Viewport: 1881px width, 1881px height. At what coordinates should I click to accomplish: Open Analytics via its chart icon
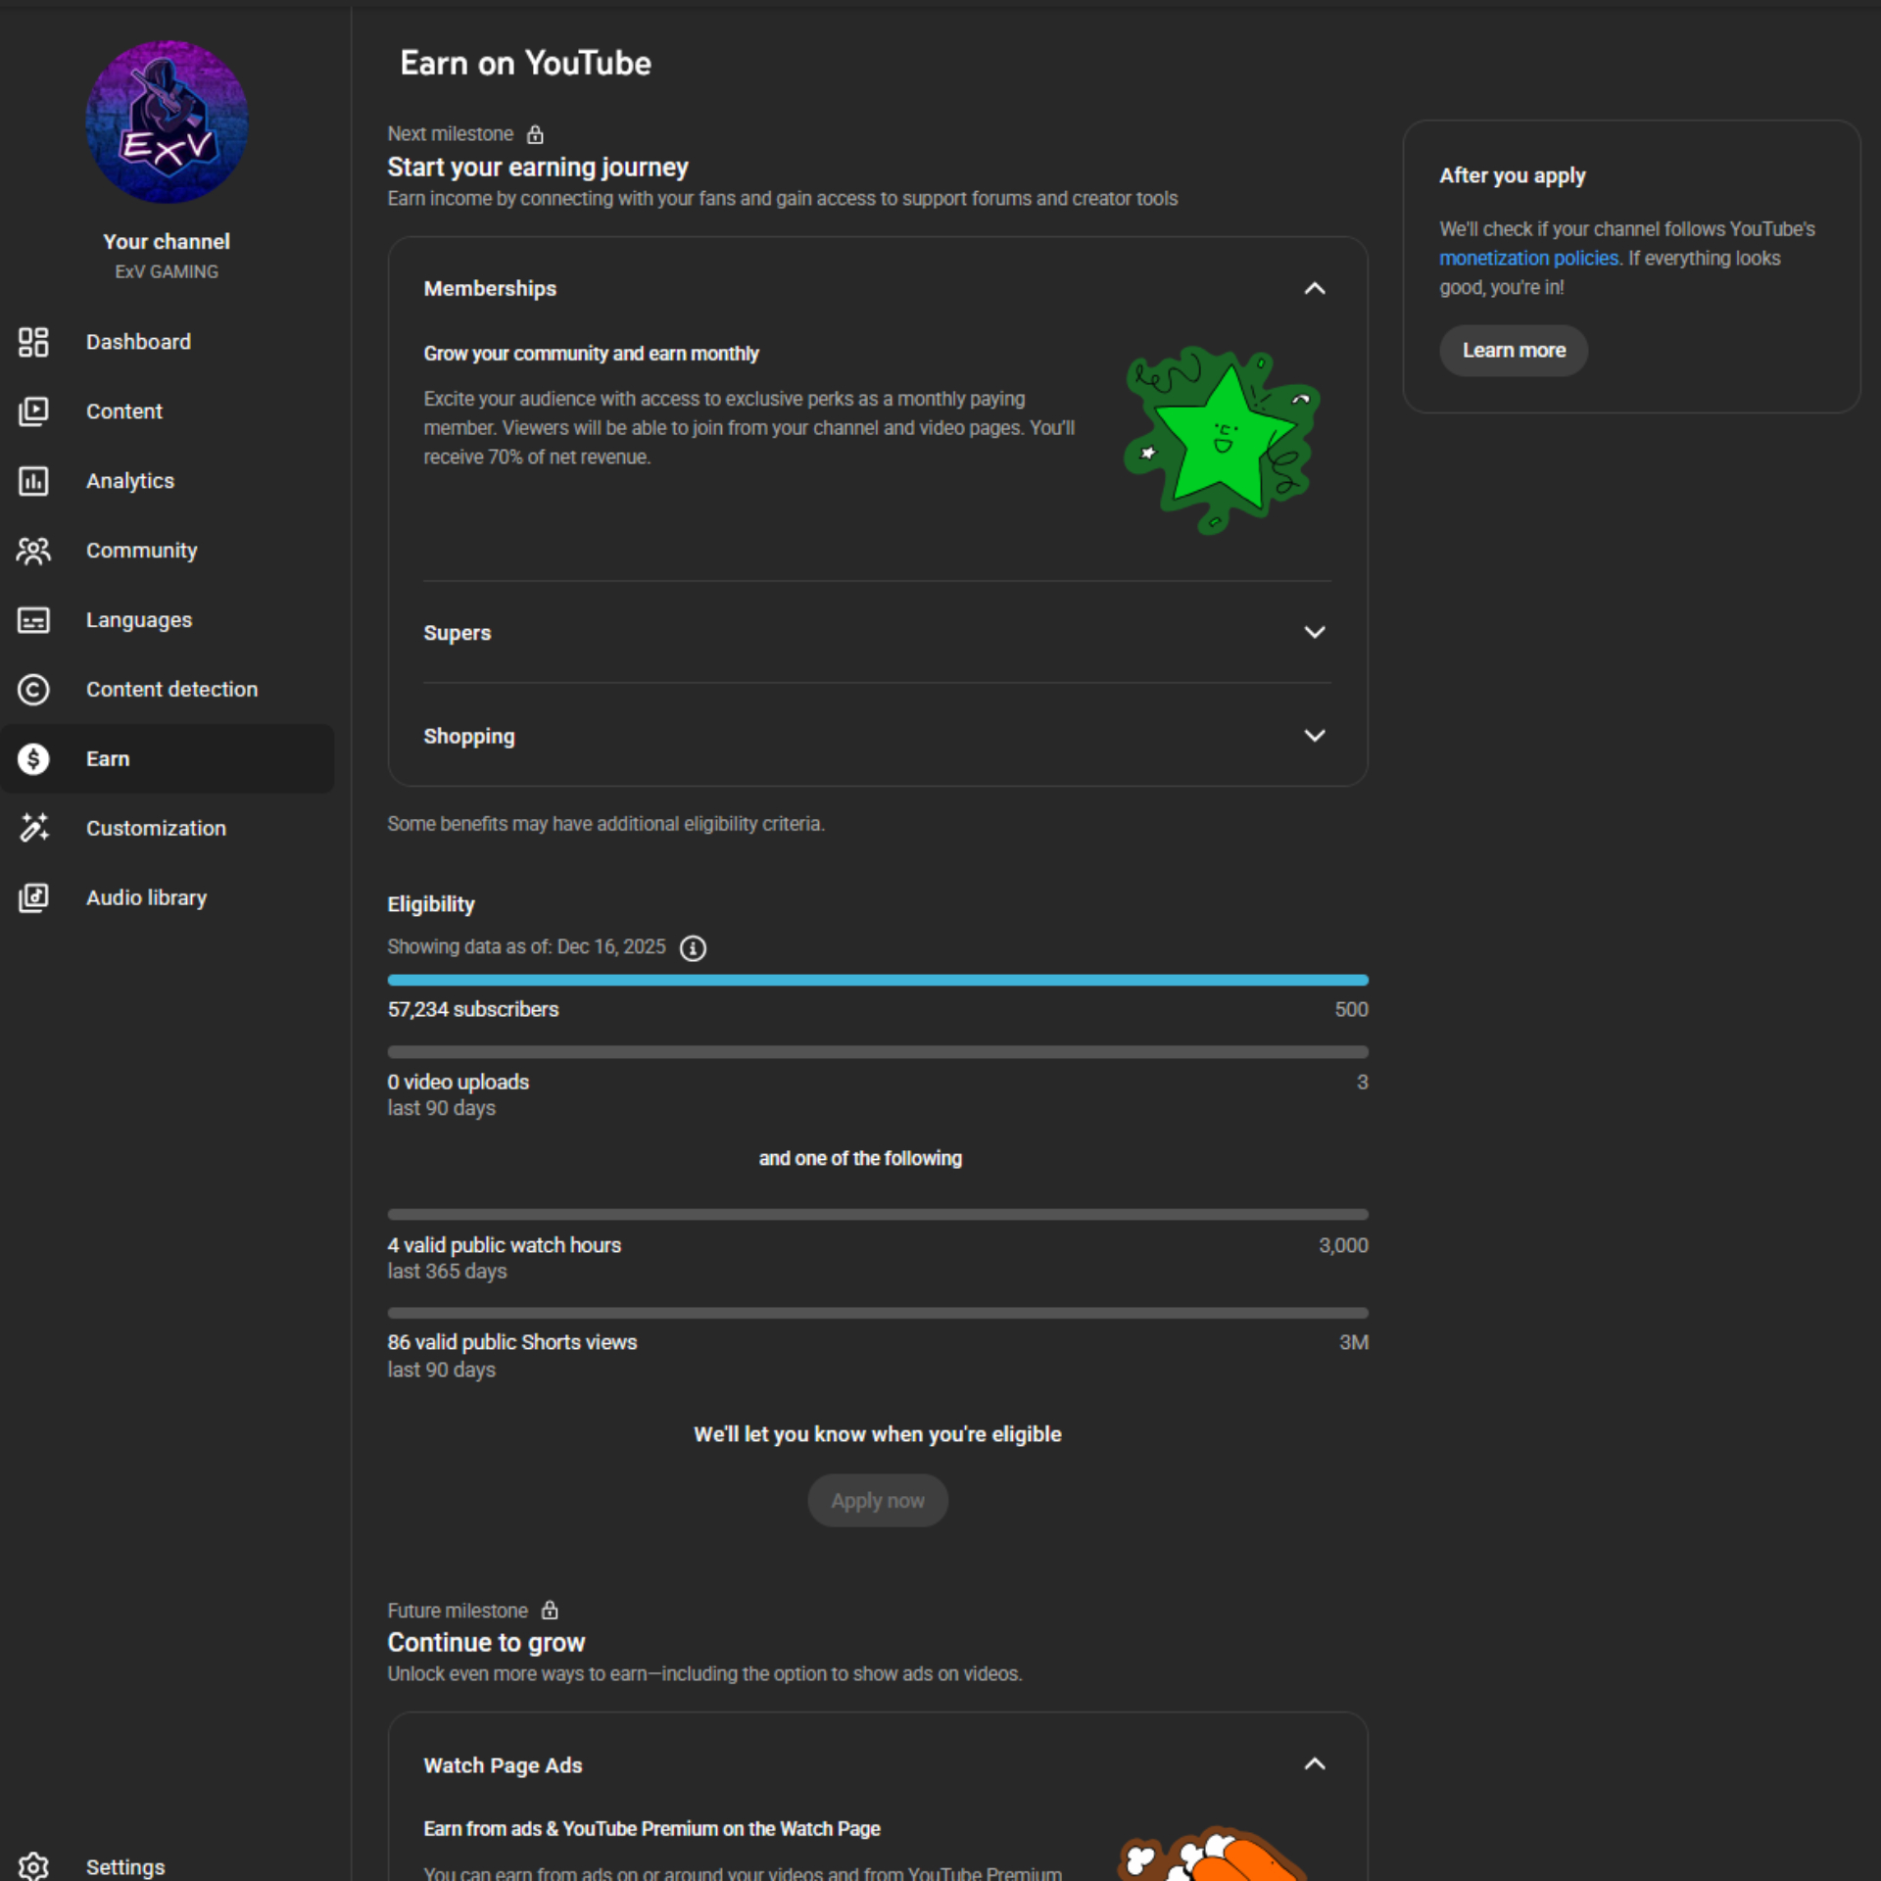(33, 481)
